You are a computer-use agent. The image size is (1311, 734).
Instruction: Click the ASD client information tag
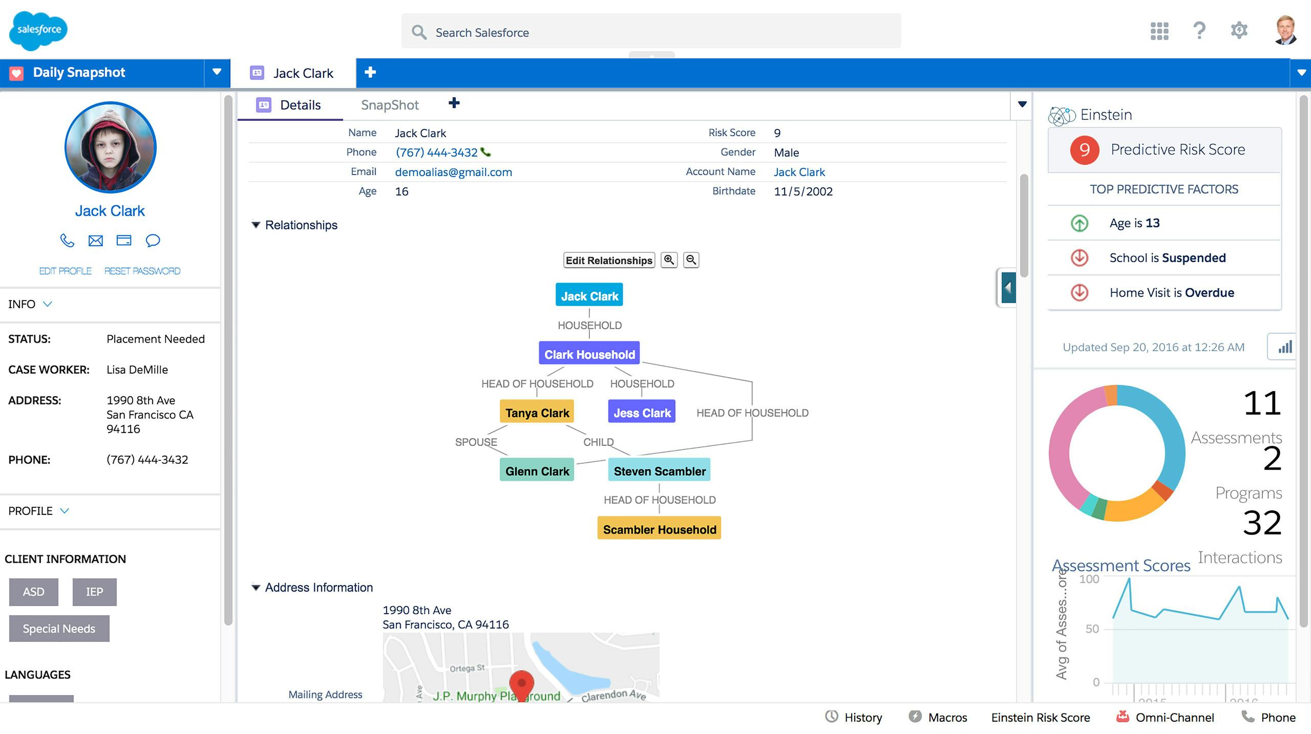[x=33, y=592]
